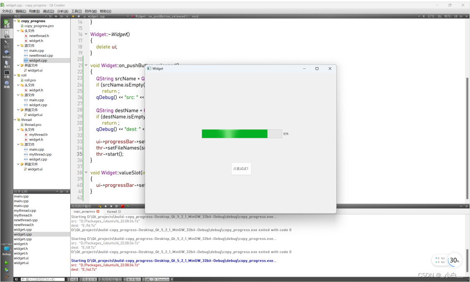Click the editor vertical scrollbar
The image size is (470, 282).
[x=467, y=138]
